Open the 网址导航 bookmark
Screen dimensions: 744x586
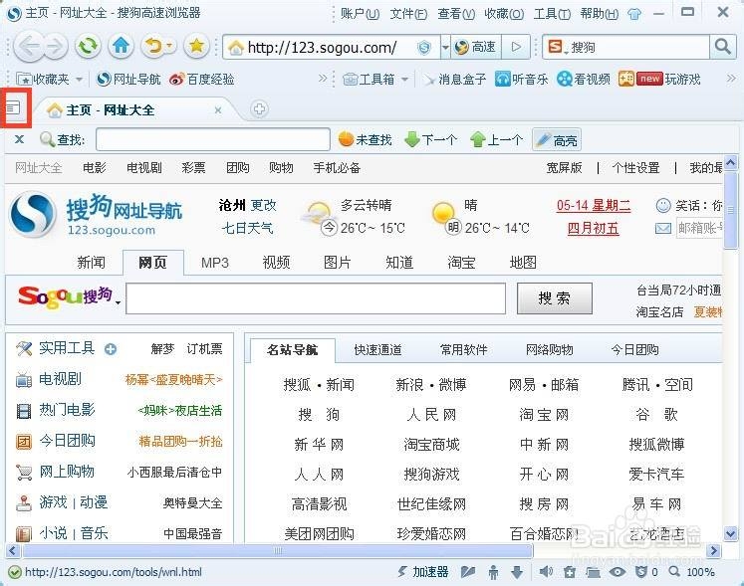pyautogui.click(x=128, y=80)
